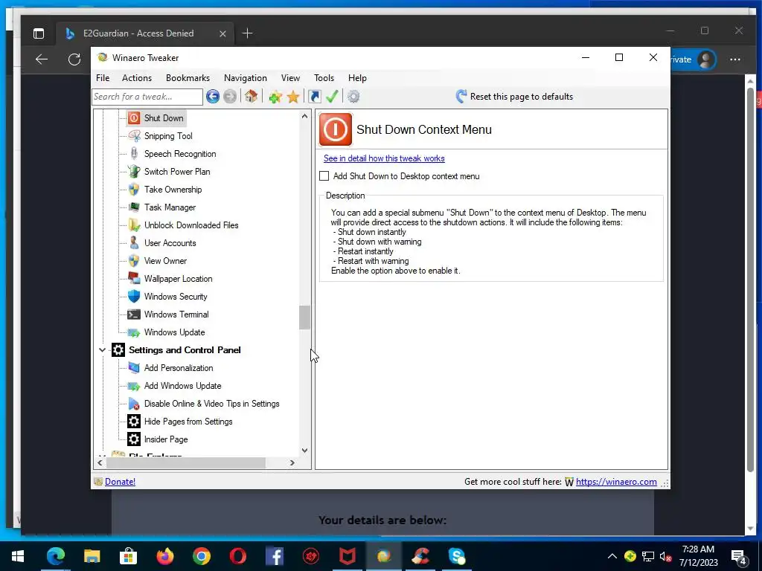Click the tree vertical scrollbar thumb
Image resolution: width=762 pixels, height=571 pixels.
(304, 317)
